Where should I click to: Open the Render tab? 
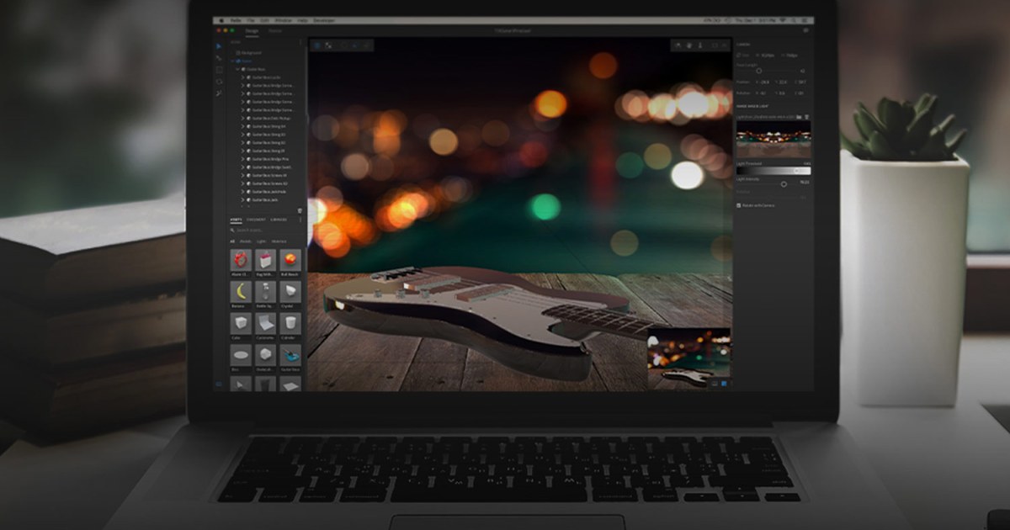[x=275, y=30]
